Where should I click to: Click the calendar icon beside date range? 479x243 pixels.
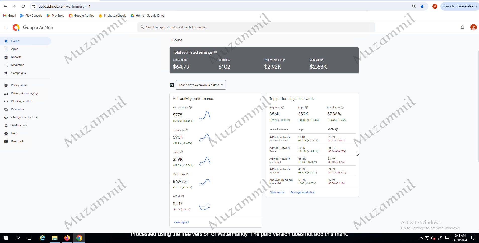point(172,85)
